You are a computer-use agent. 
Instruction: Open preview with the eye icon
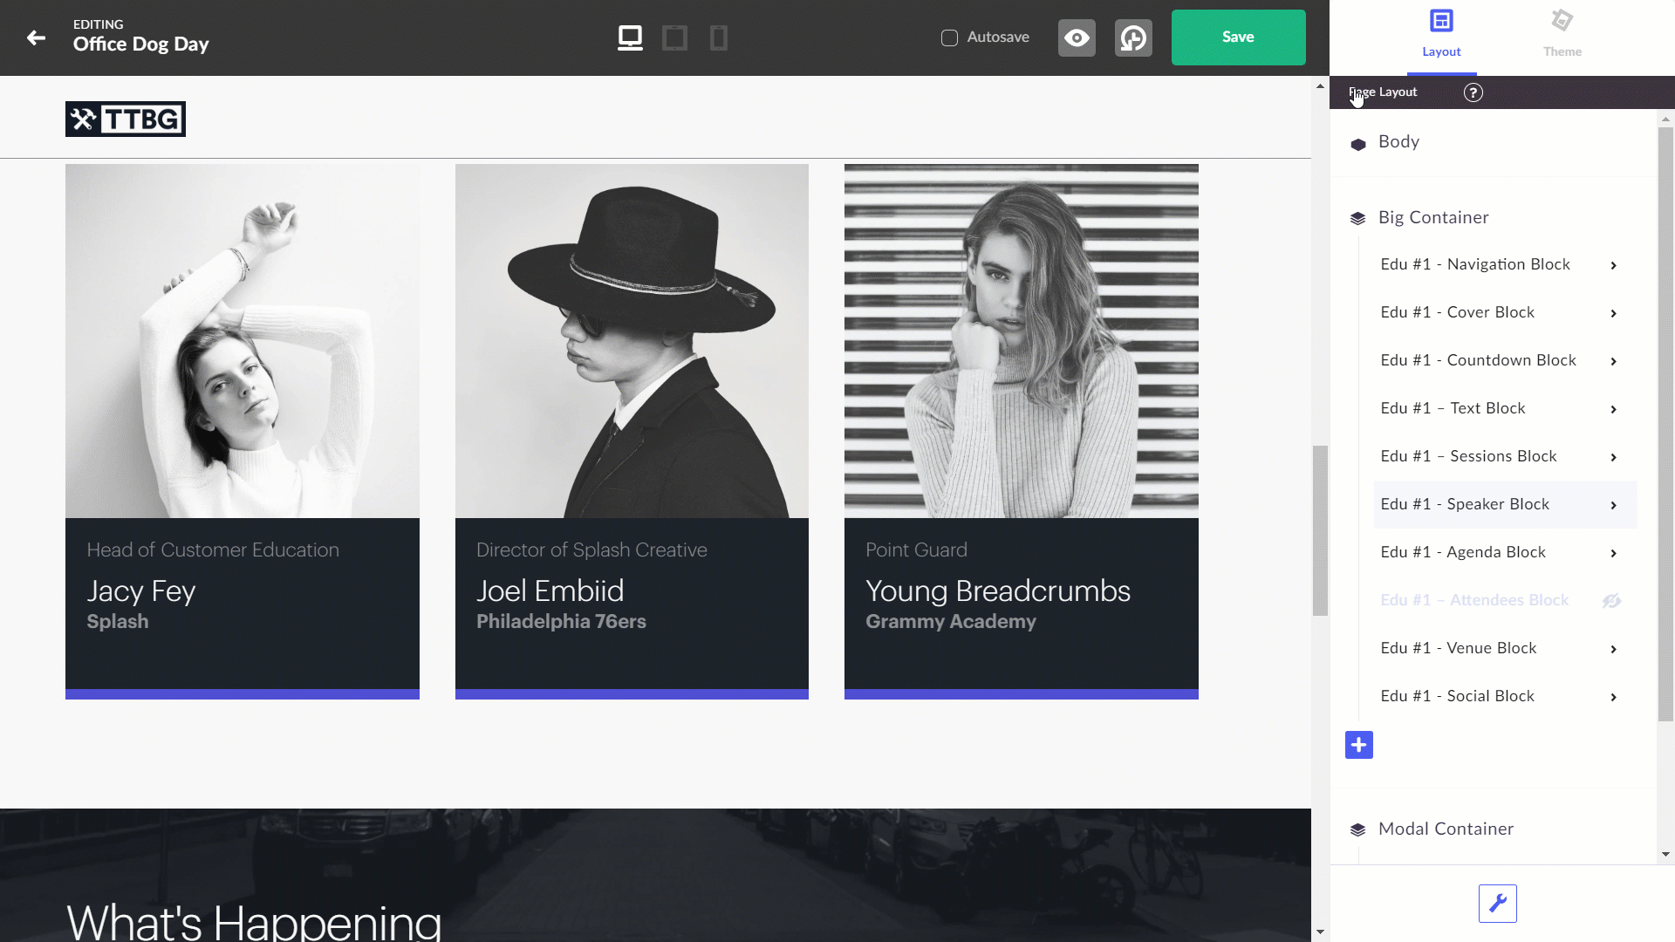click(x=1077, y=38)
